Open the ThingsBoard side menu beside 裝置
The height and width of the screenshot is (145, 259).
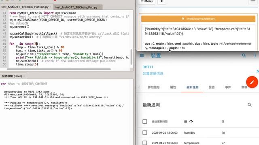[142, 56]
